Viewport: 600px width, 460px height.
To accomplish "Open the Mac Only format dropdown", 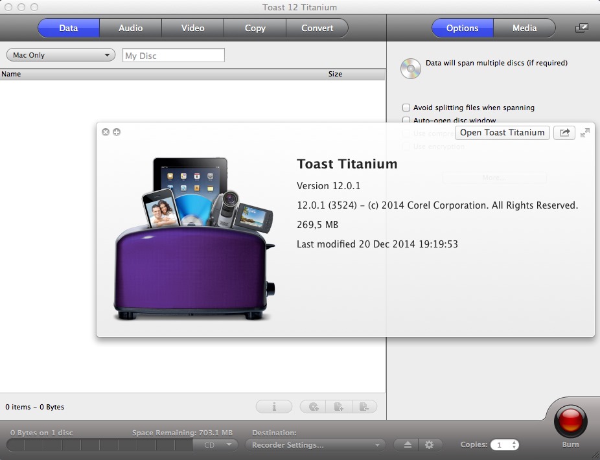I will pos(61,55).
